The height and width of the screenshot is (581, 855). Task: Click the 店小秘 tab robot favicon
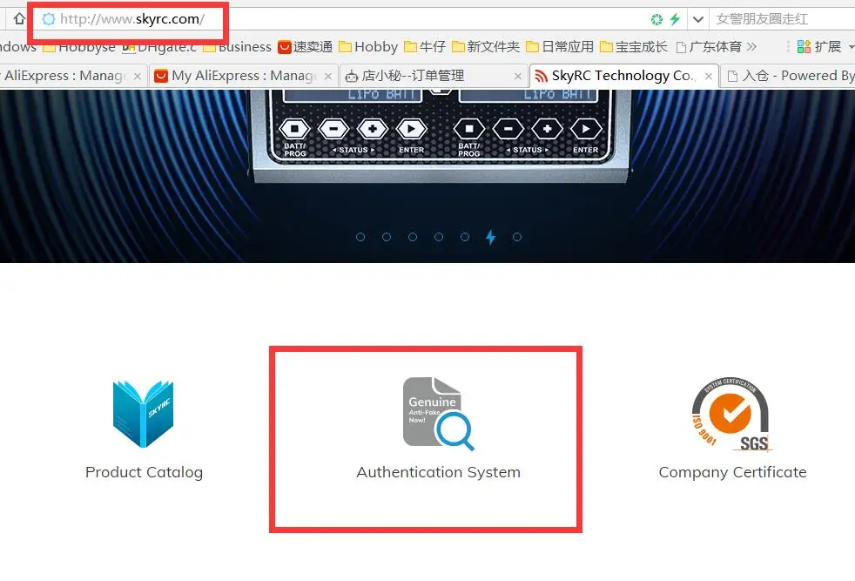coord(353,77)
